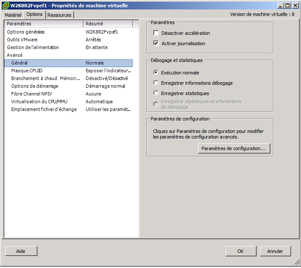Screen dimensions: 301x268
Task: Click the Aucune summary value
Action: point(93,94)
